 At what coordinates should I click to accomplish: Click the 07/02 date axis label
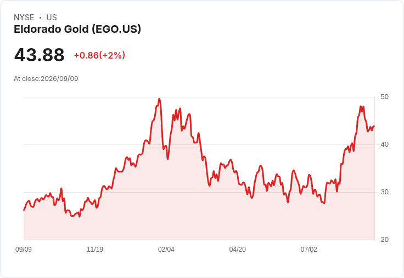(x=309, y=249)
